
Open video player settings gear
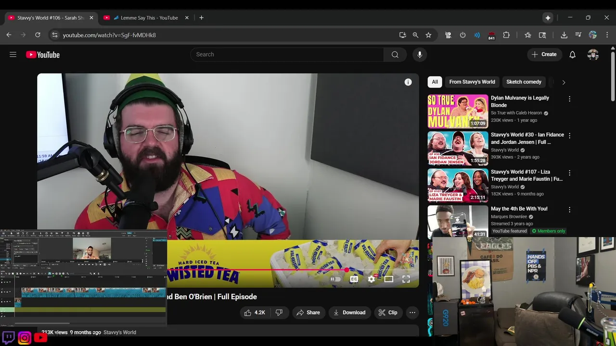click(372, 279)
